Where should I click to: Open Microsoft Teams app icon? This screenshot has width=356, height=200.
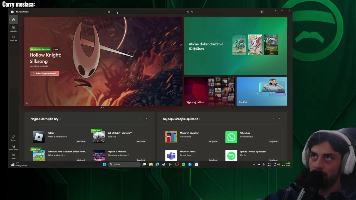pyautogui.click(x=171, y=156)
